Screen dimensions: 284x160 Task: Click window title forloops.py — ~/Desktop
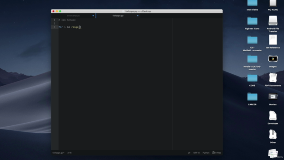(138, 11)
